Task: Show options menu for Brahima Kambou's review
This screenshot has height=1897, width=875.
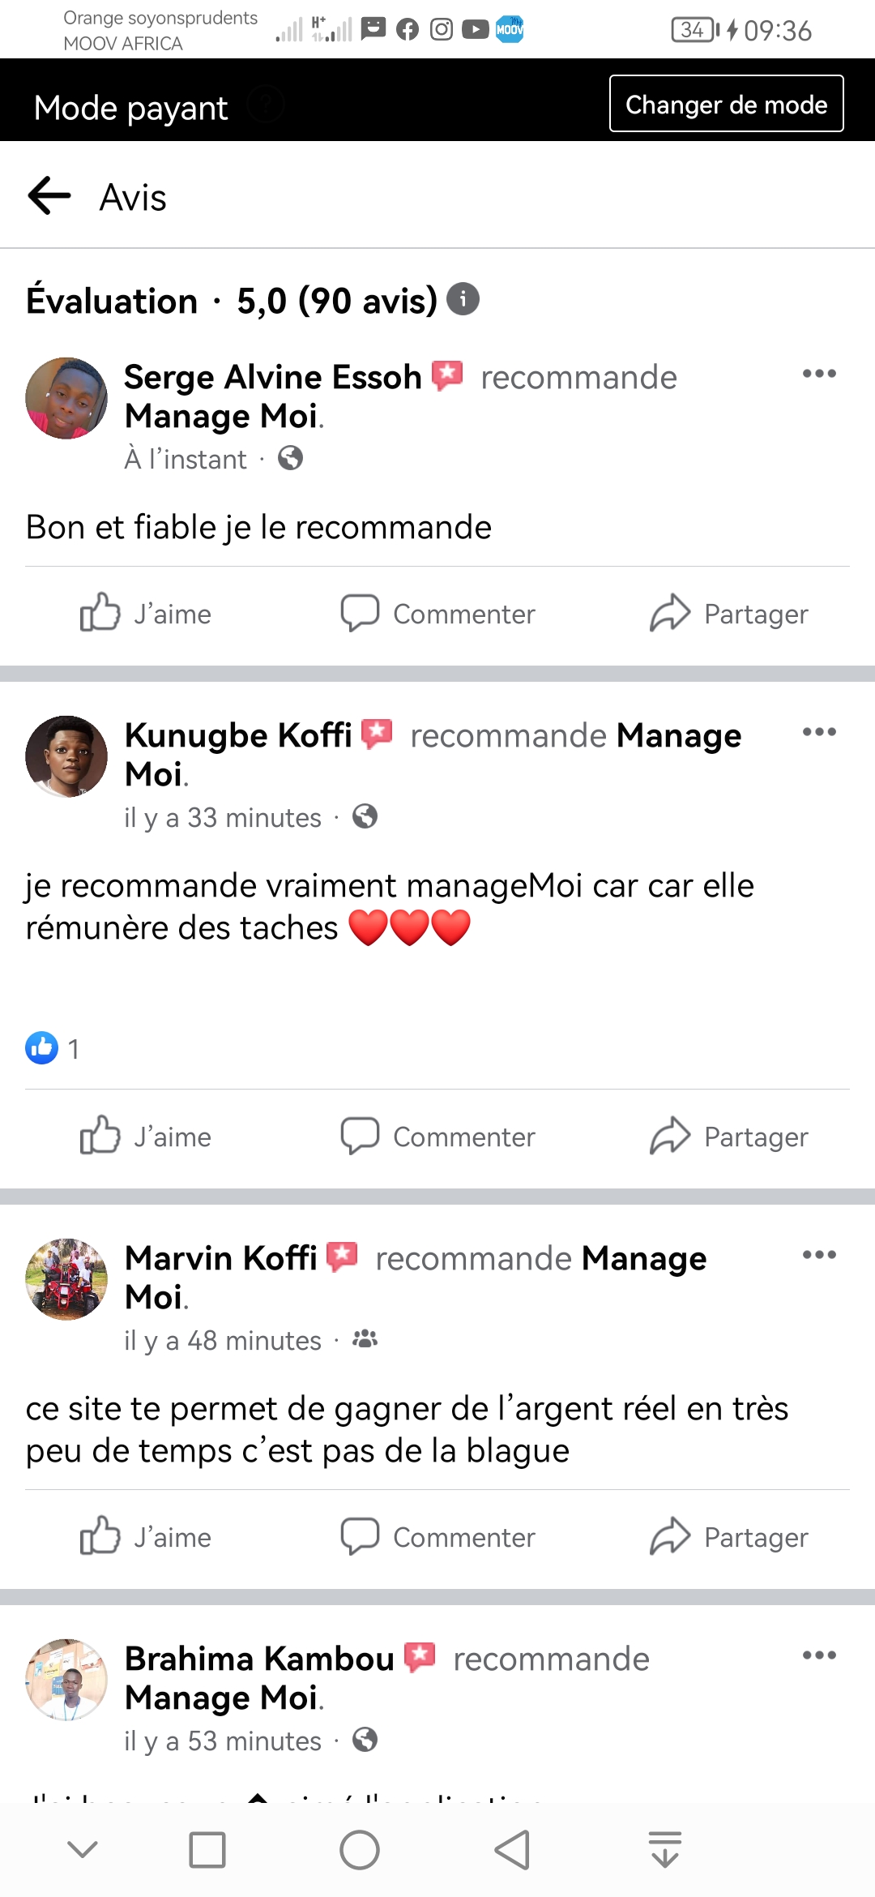Action: tap(818, 1655)
